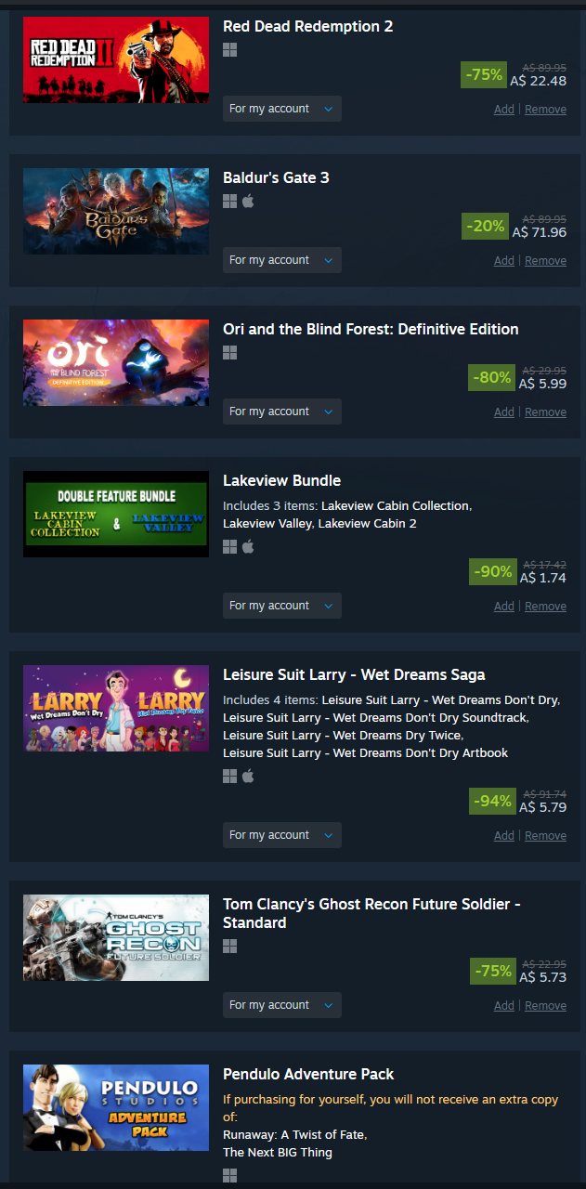This screenshot has width=586, height=1189.
Task: Click the macOS icon in the Lakeview Bundle entry
Action: [248, 546]
